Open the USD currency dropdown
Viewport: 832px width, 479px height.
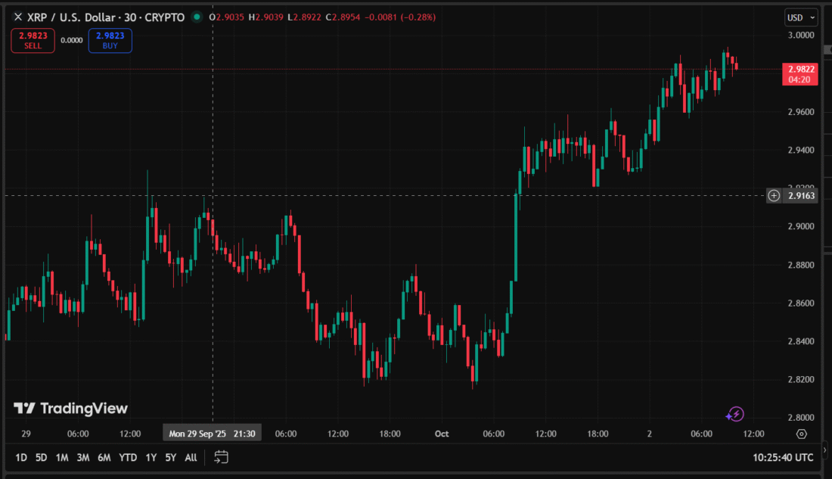(x=802, y=17)
